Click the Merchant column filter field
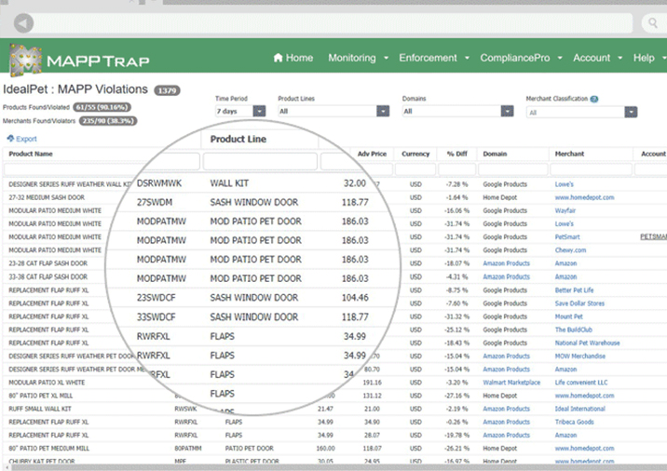Screen dimensions: 667x471 tap(591, 169)
